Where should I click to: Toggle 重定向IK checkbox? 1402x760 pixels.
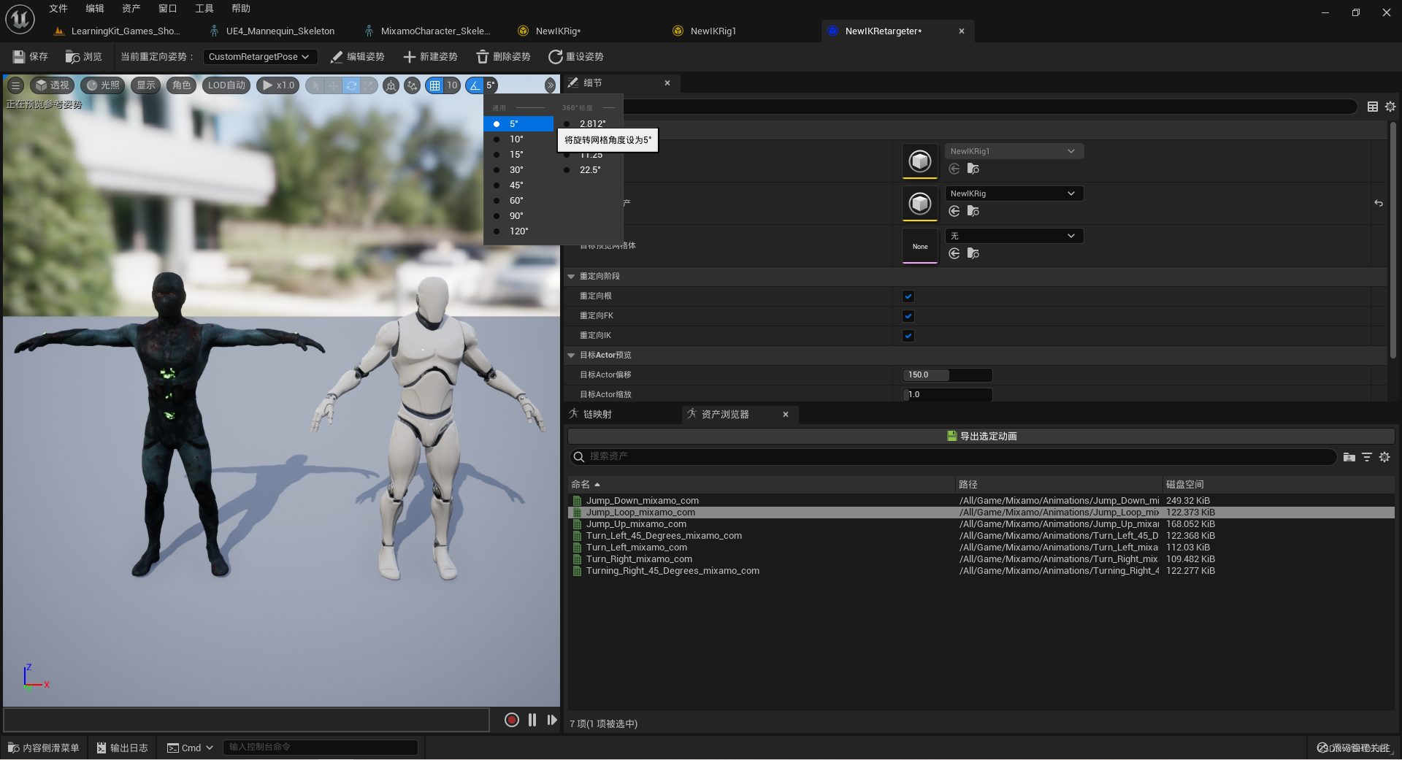coord(908,336)
